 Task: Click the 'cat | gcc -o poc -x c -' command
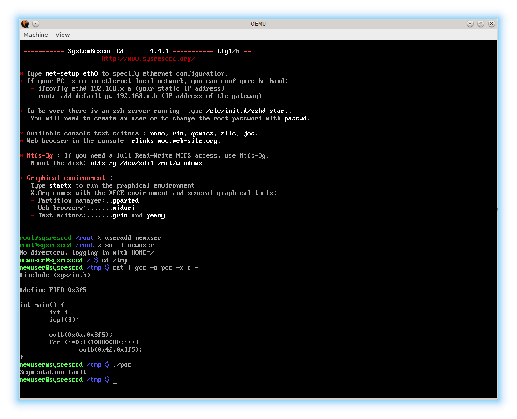coord(155,268)
